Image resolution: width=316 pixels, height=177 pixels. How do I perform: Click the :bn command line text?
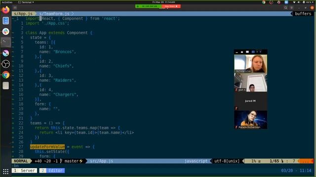[15, 166]
